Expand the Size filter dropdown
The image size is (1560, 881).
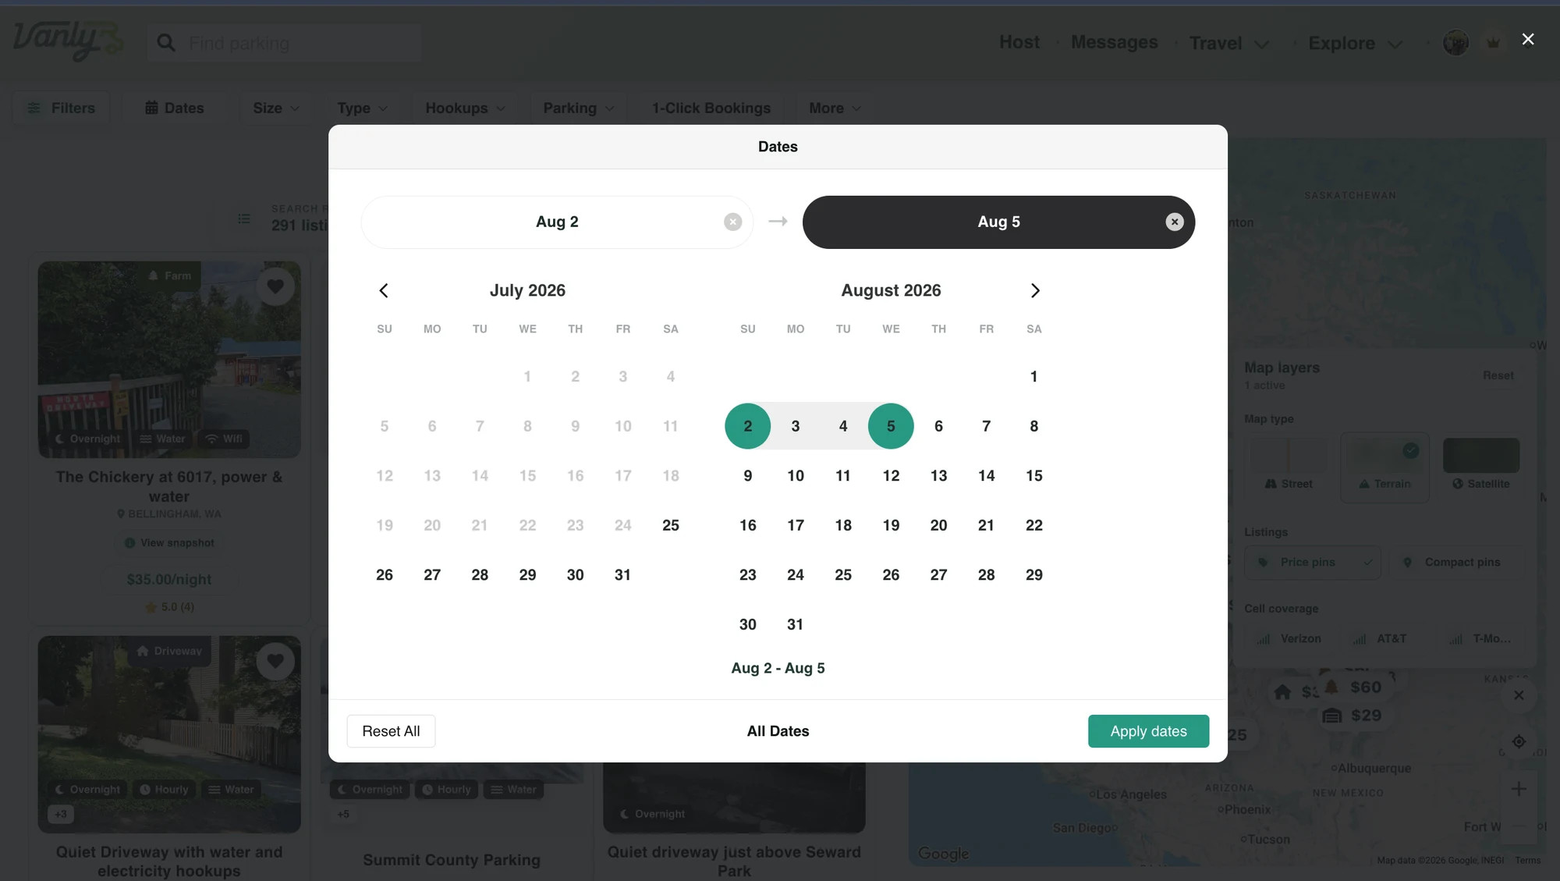[276, 108]
